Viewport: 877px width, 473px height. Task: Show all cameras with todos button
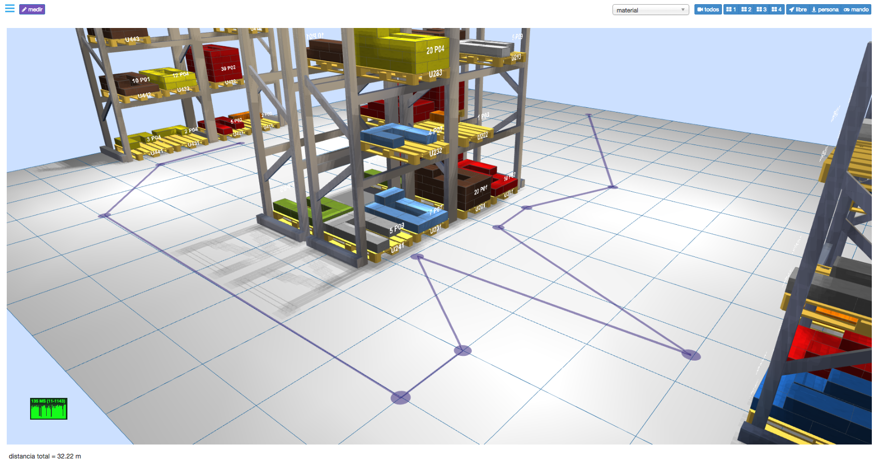click(x=708, y=9)
